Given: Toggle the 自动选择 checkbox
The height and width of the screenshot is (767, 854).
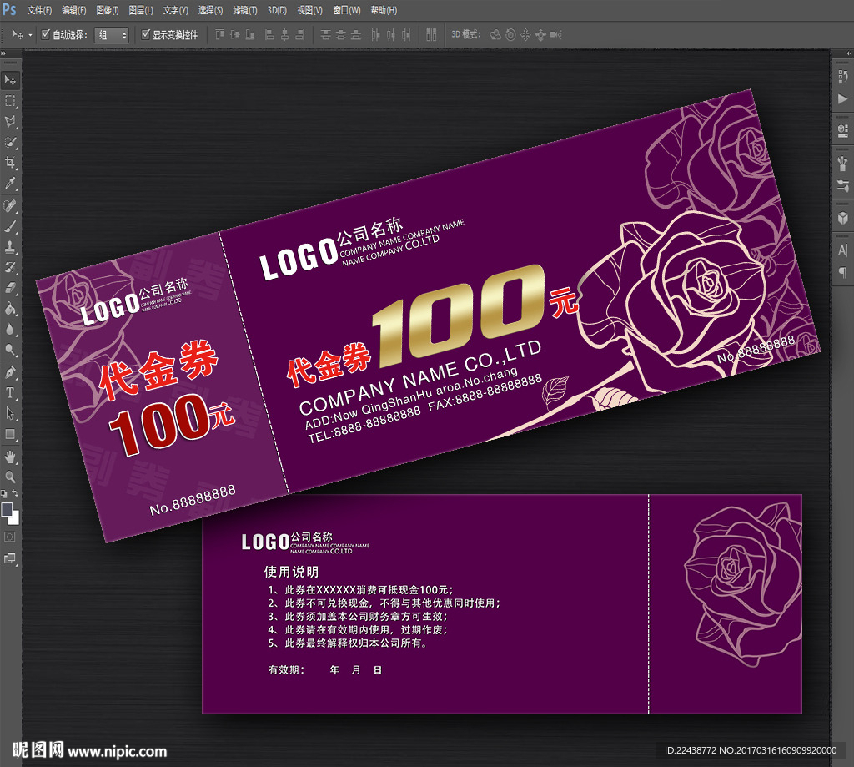Looking at the screenshot, I should (46, 34).
